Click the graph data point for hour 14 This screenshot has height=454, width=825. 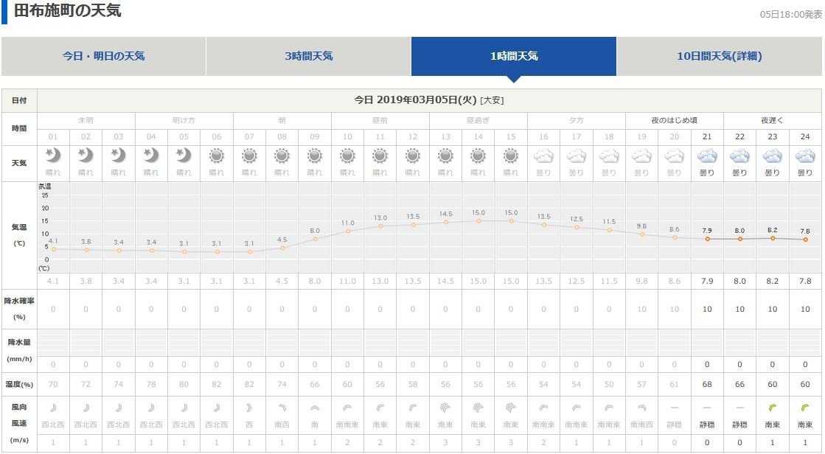coord(478,221)
